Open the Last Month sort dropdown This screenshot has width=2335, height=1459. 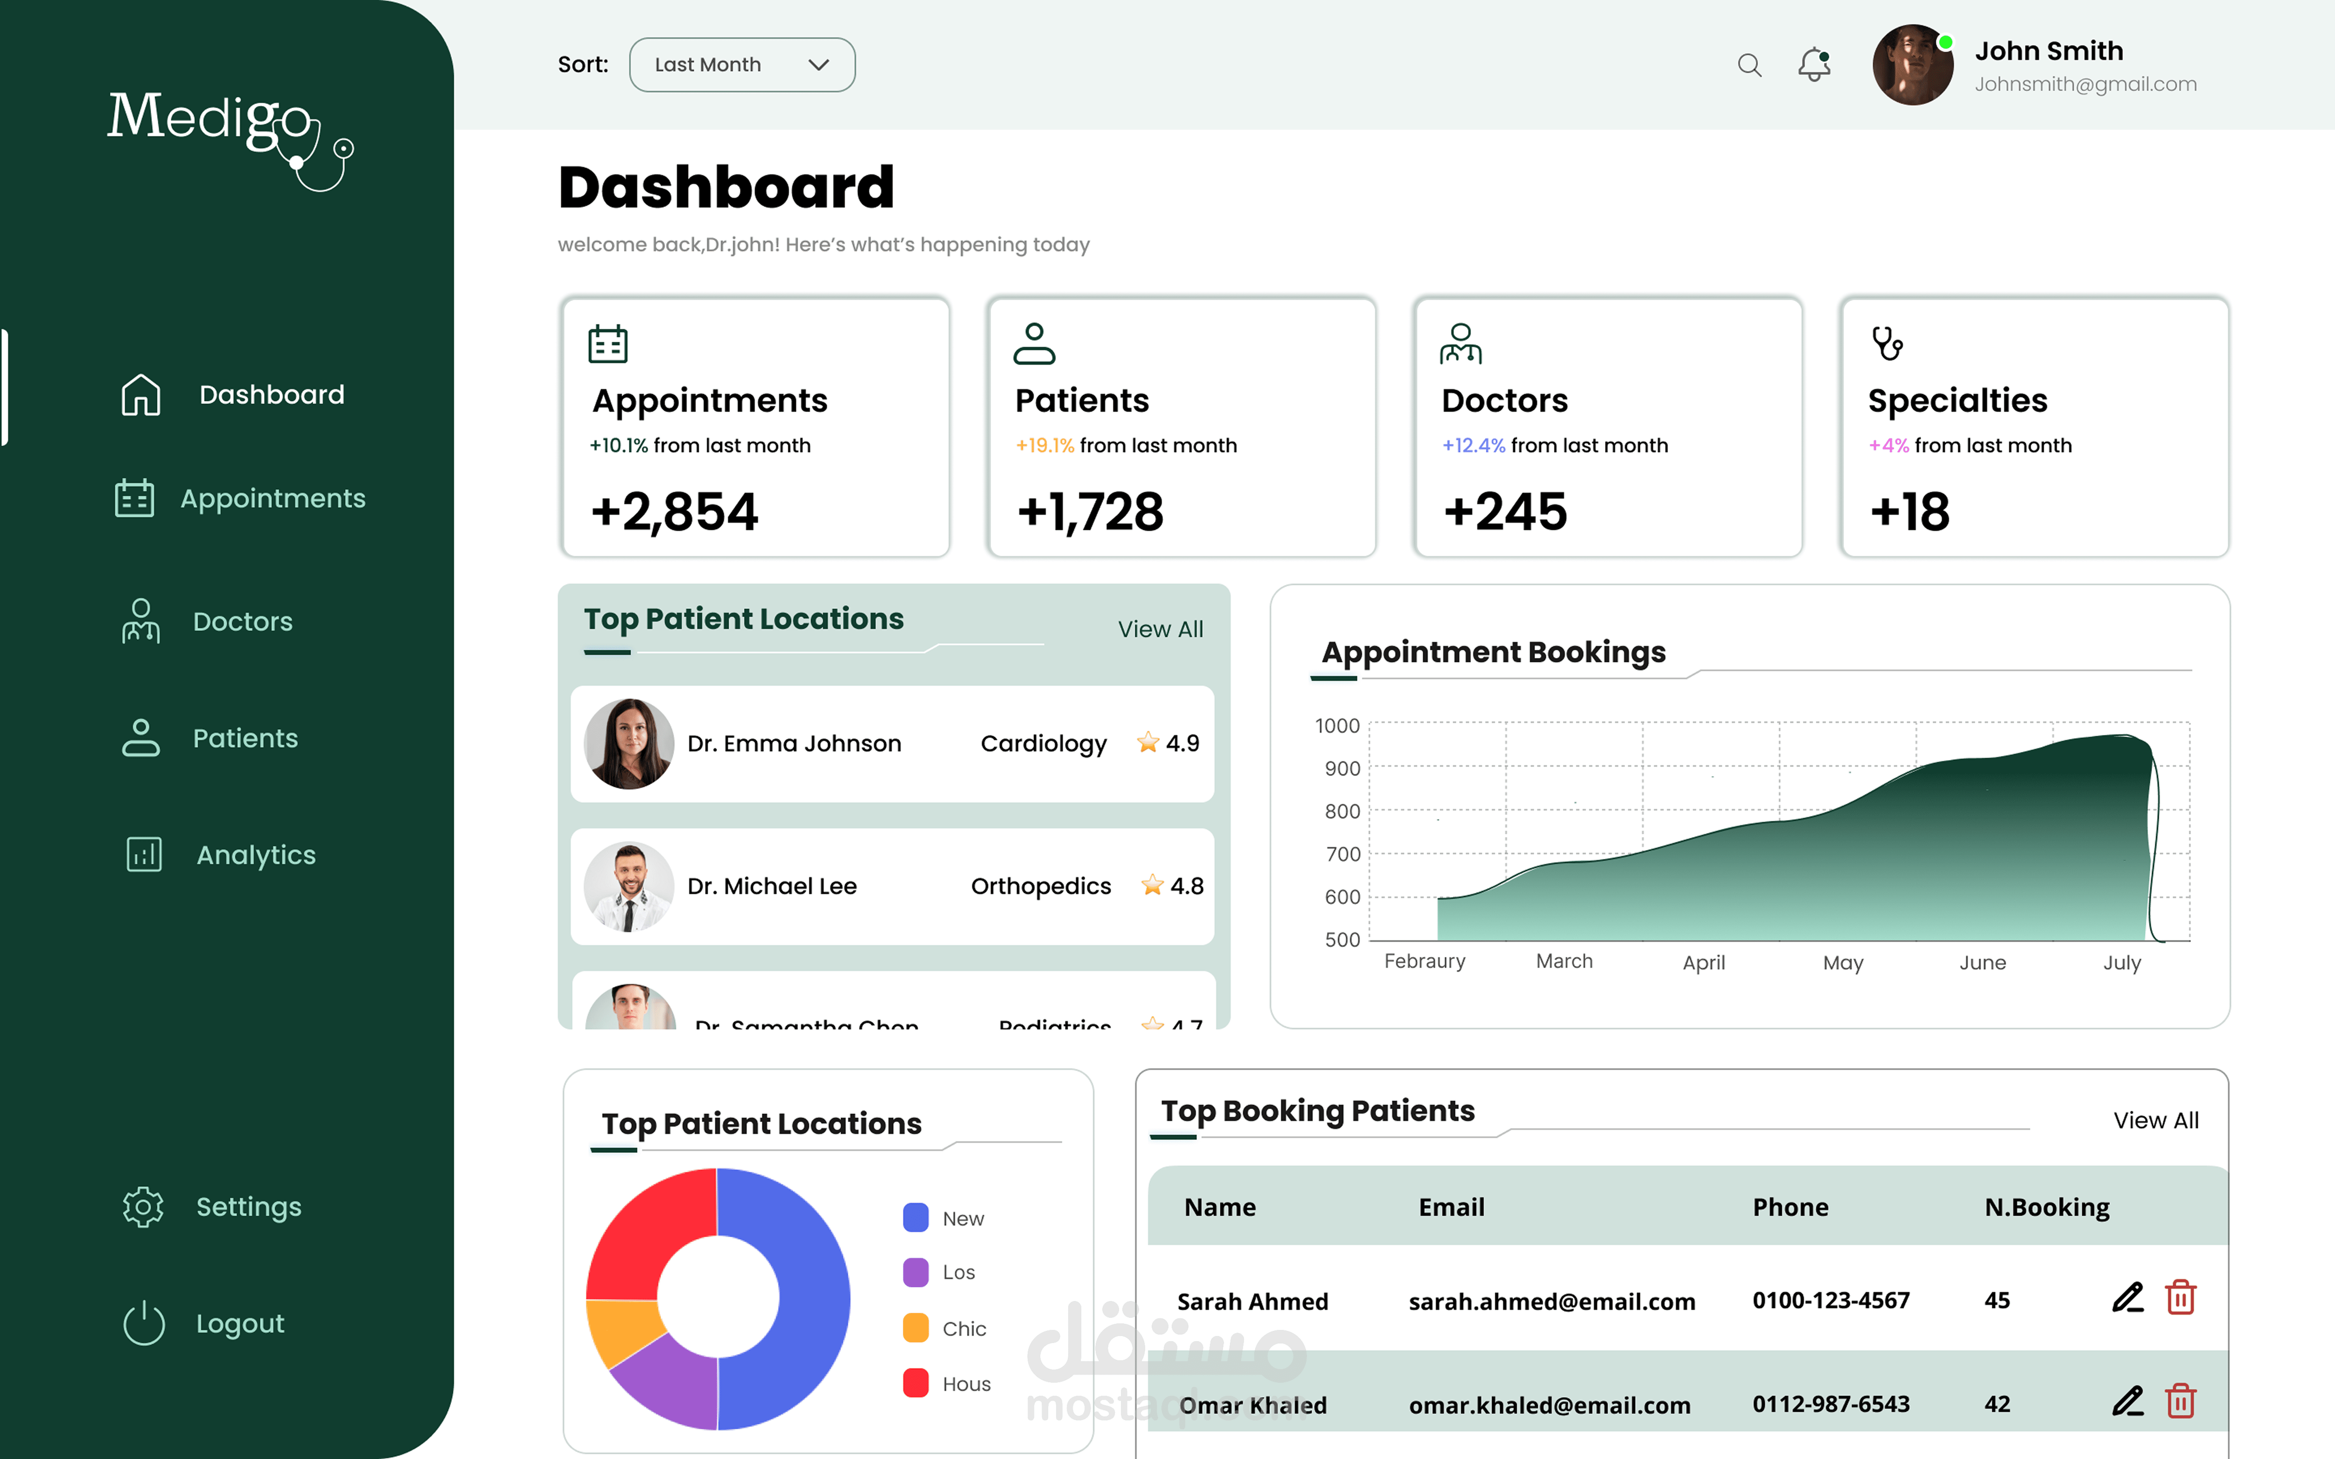pyautogui.click(x=742, y=65)
